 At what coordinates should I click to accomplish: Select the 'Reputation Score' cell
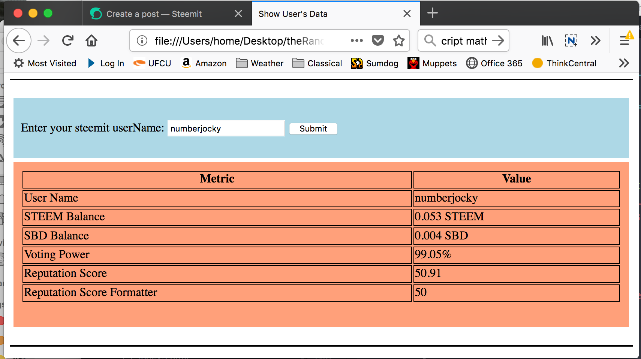[217, 274]
